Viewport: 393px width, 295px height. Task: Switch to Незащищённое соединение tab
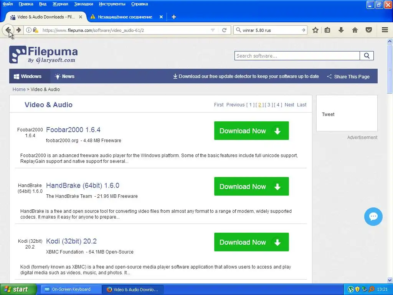pyautogui.click(x=125, y=17)
